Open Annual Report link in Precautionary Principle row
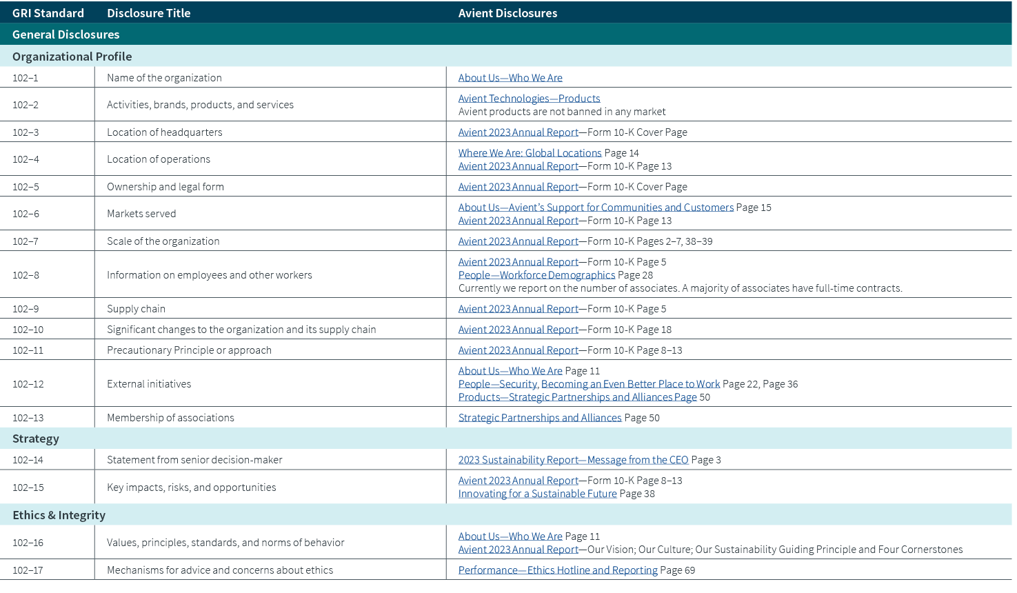Image resolution: width=1017 pixels, height=593 pixels. pos(518,350)
